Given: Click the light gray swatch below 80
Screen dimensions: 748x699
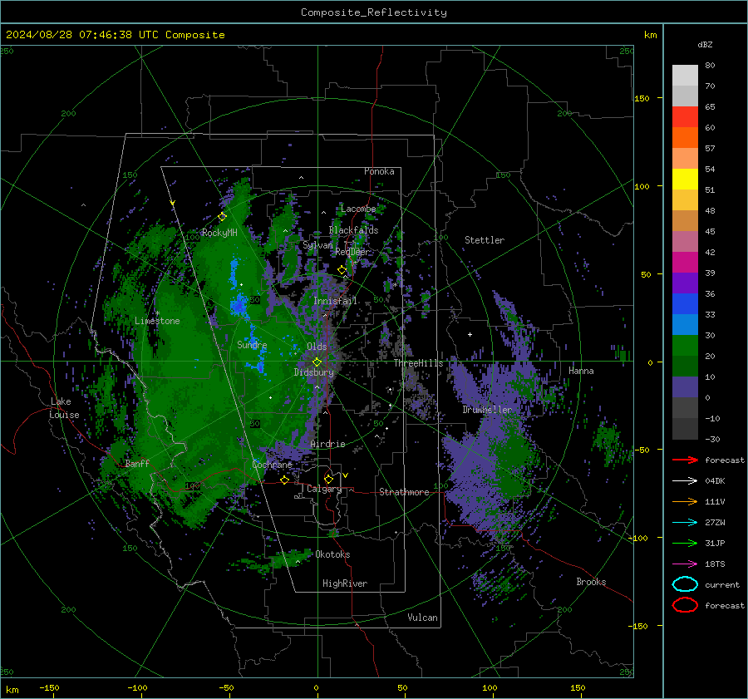Looking at the screenshot, I should pyautogui.click(x=685, y=76).
